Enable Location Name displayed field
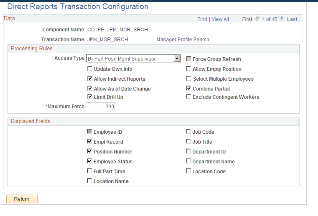Viewport: 318px width, 216px height. tap(89, 181)
